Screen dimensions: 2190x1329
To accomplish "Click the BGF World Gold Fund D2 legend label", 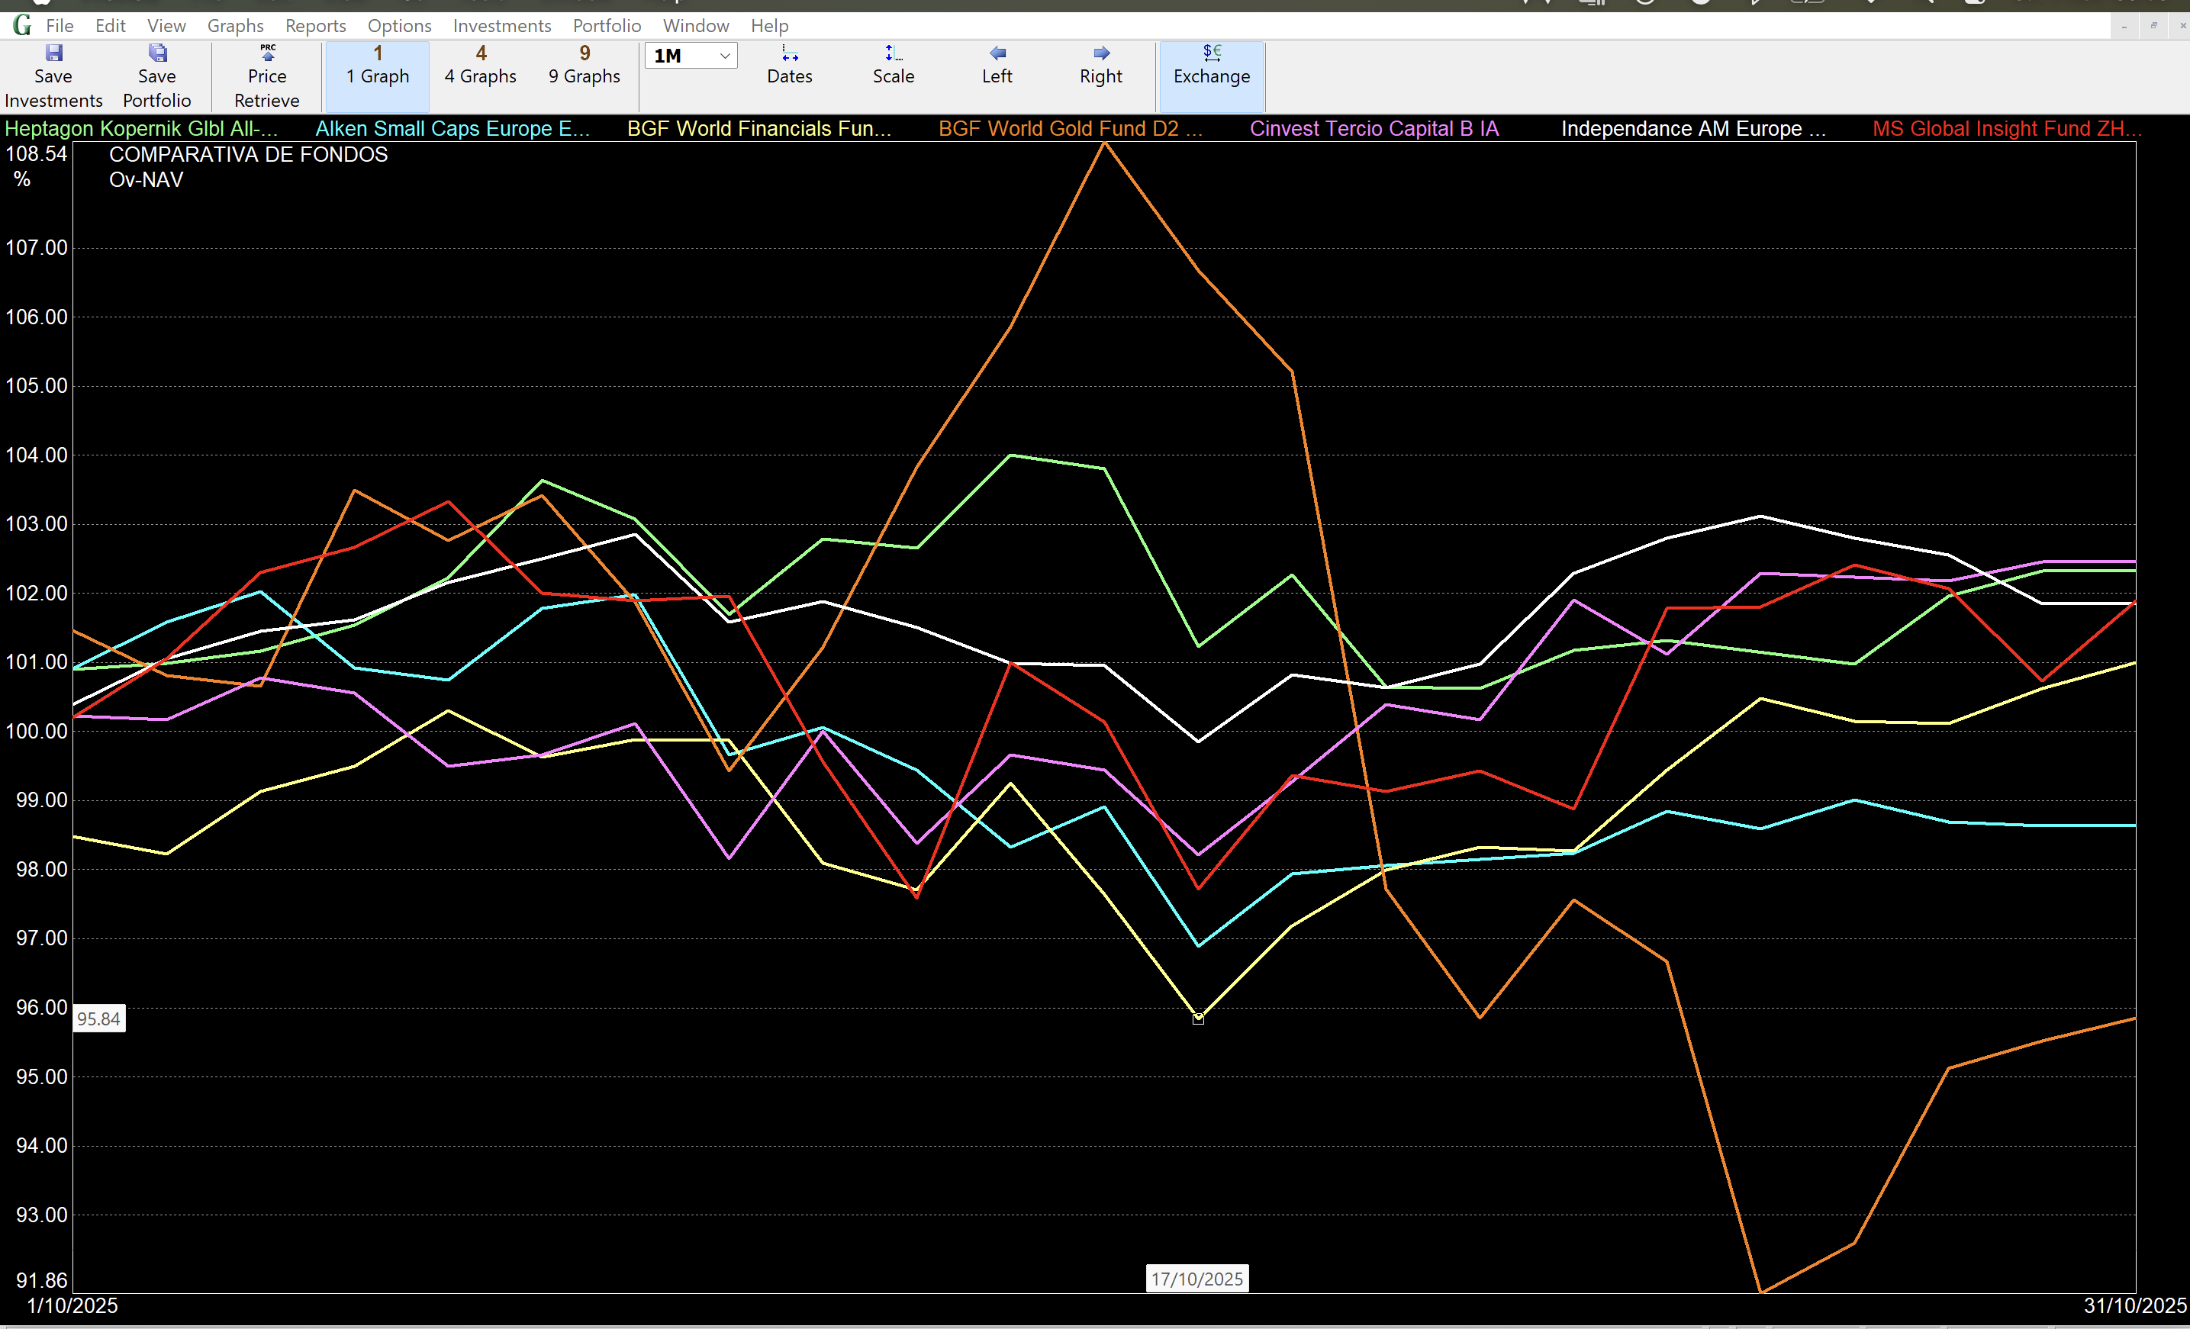I will click(x=1070, y=129).
